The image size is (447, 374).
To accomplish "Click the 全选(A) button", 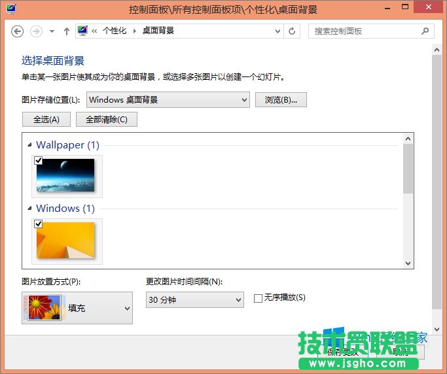I will (46, 120).
